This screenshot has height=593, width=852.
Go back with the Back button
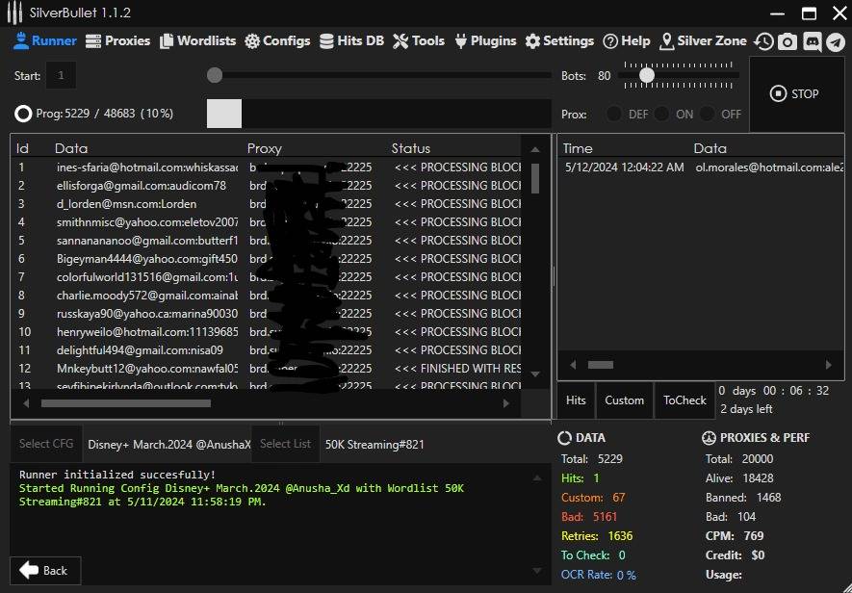(45, 570)
